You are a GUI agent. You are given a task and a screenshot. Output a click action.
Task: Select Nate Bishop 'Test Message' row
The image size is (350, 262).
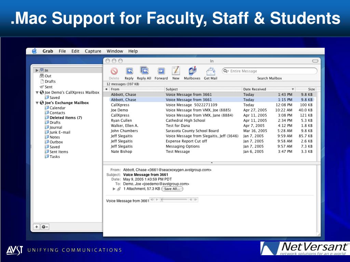point(210,151)
